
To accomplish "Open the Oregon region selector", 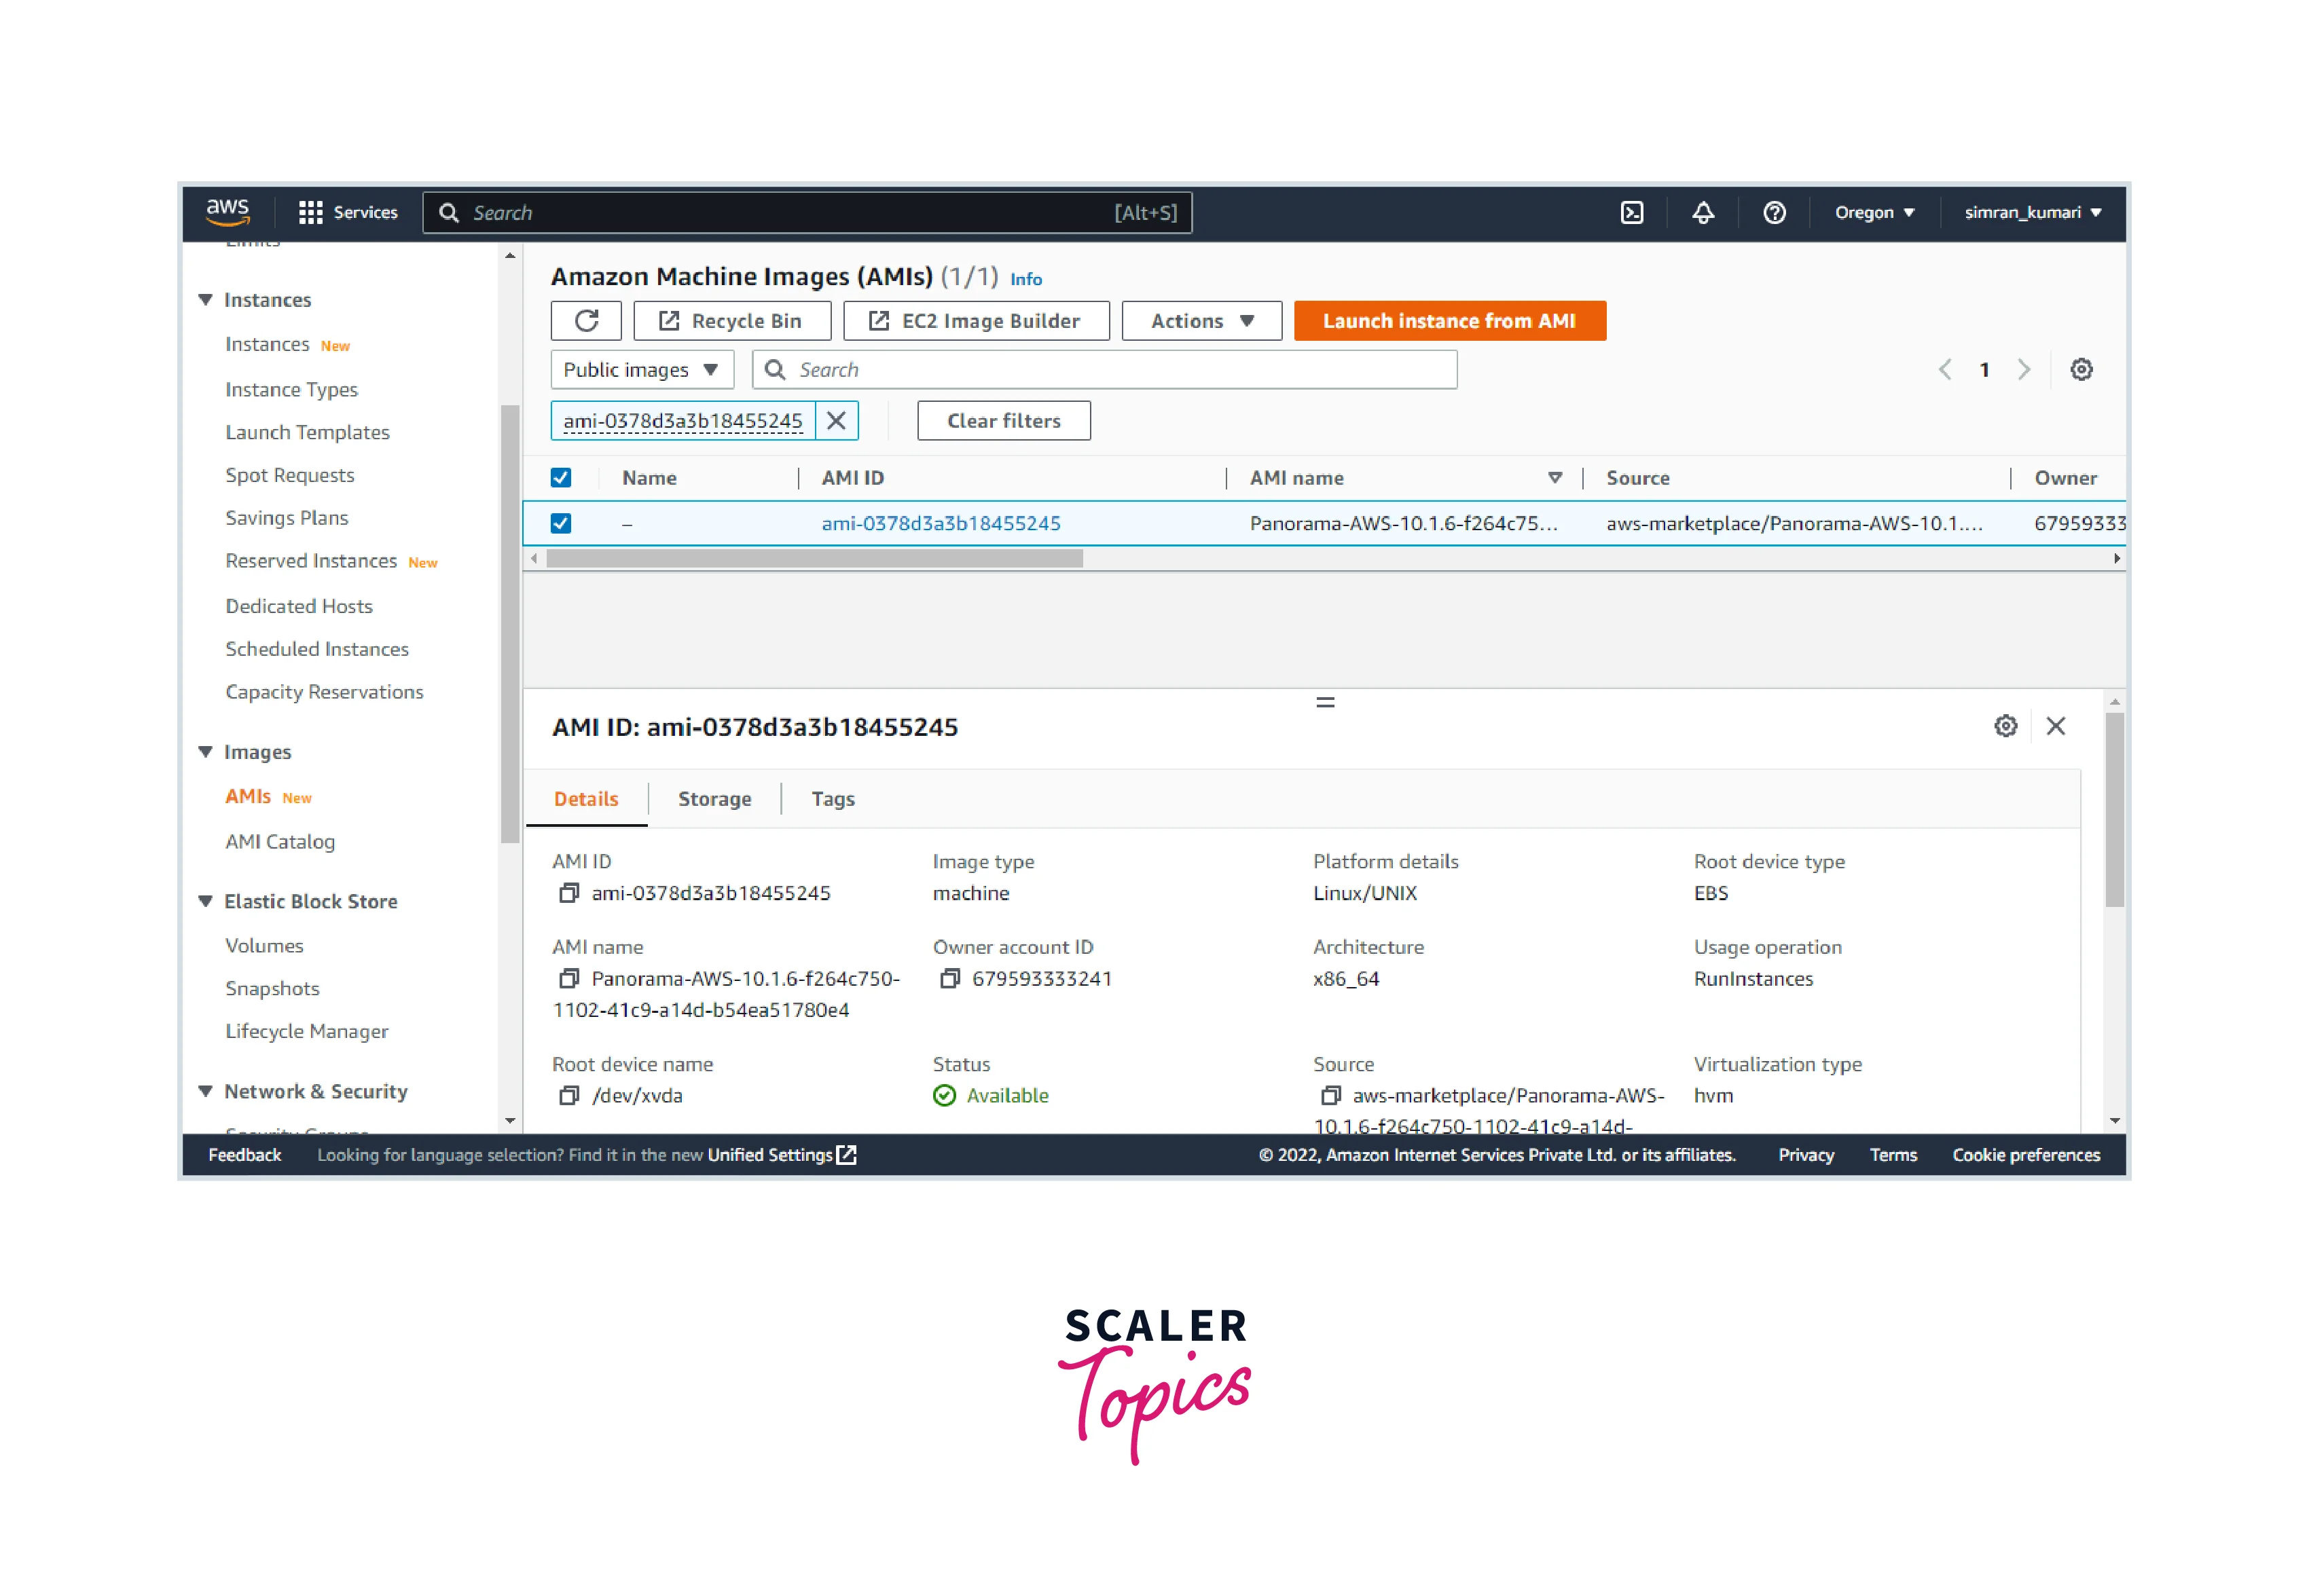I will click(1874, 212).
